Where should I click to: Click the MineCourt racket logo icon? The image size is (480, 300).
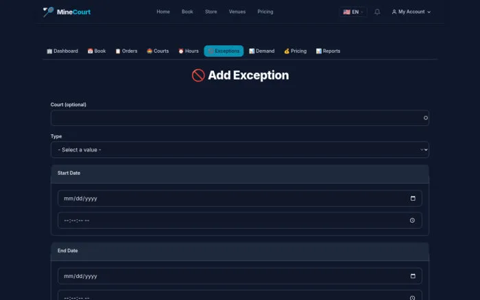[x=48, y=12]
